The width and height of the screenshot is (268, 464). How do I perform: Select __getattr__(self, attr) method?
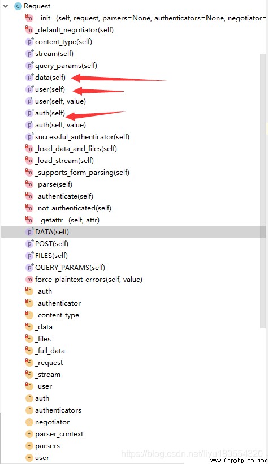67,220
